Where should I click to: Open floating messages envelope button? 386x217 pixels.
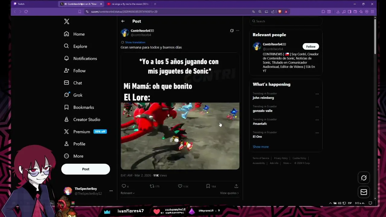click(364, 192)
